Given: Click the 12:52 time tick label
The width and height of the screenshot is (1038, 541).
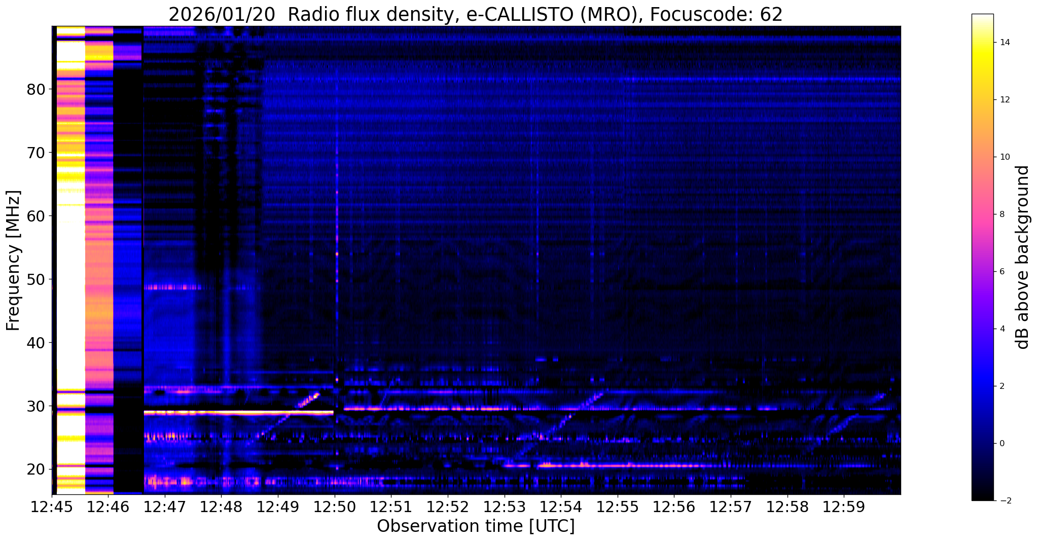Looking at the screenshot, I should (448, 507).
